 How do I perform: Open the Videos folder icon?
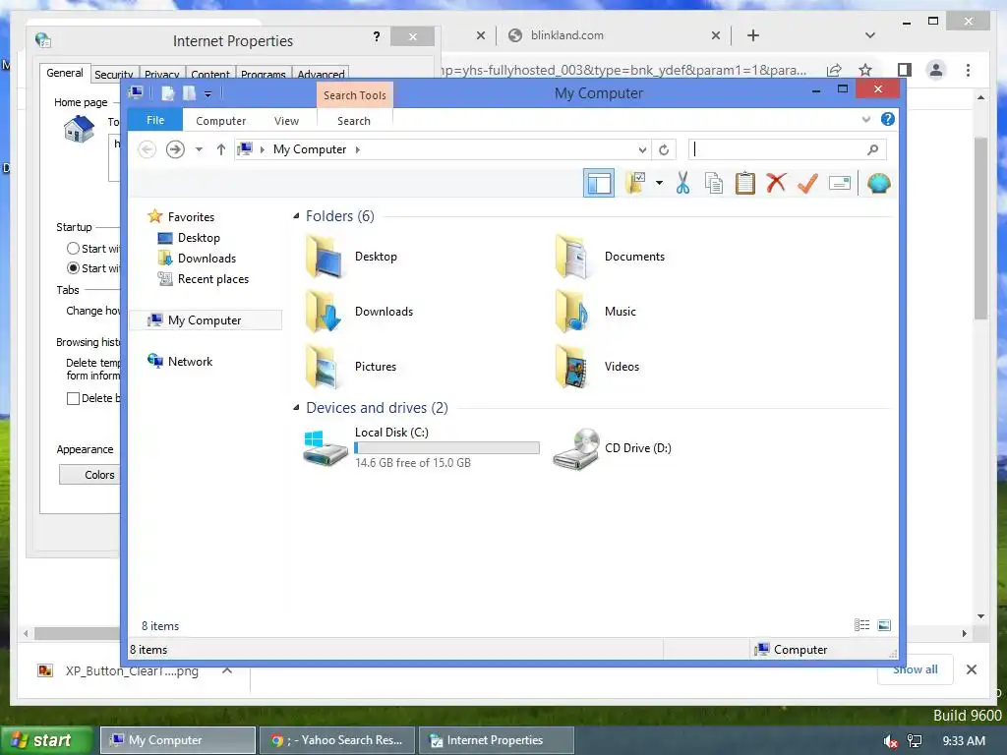pos(572,366)
